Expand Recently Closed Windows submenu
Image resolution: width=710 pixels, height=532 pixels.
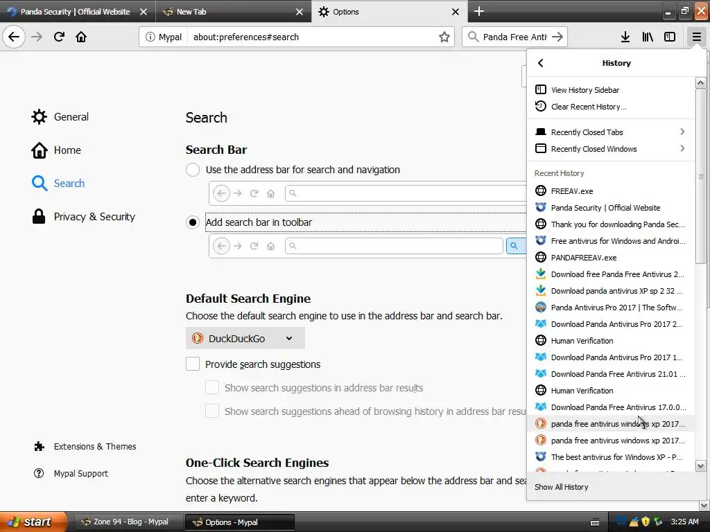coord(610,149)
